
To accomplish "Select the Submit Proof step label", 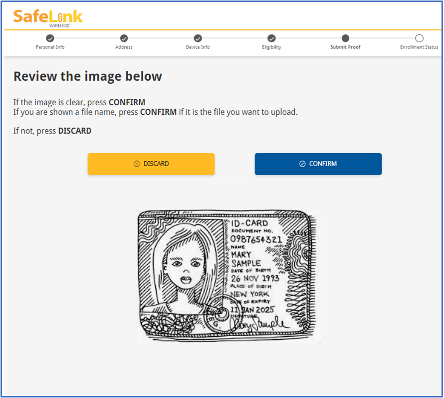I will [x=345, y=47].
